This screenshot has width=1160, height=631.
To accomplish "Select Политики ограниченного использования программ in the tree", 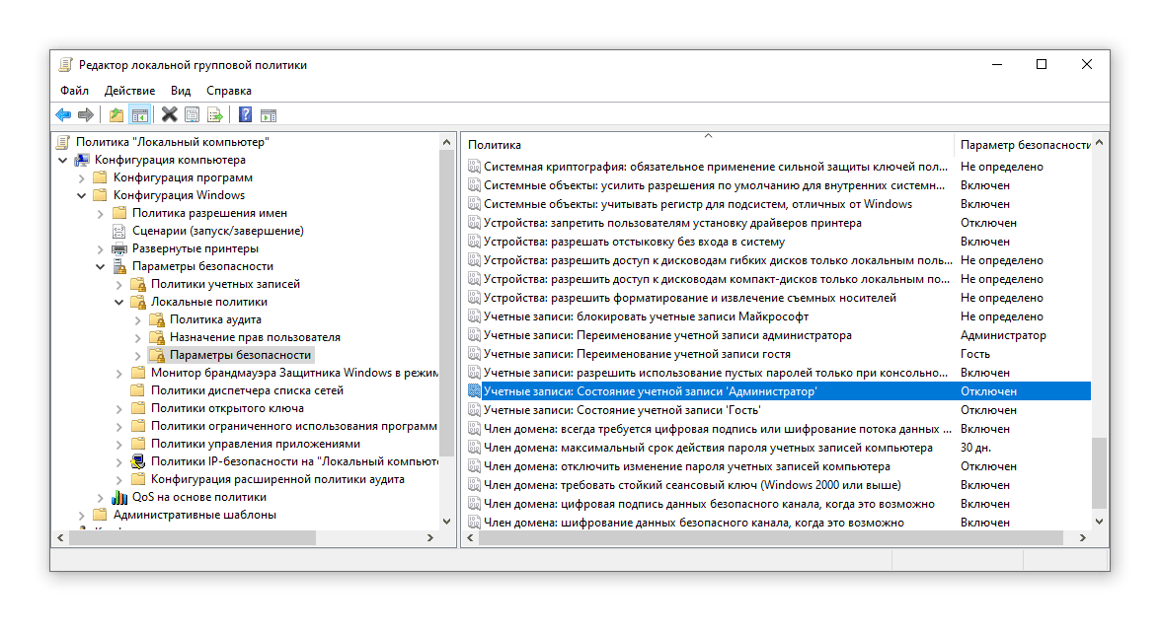I will coord(293,426).
